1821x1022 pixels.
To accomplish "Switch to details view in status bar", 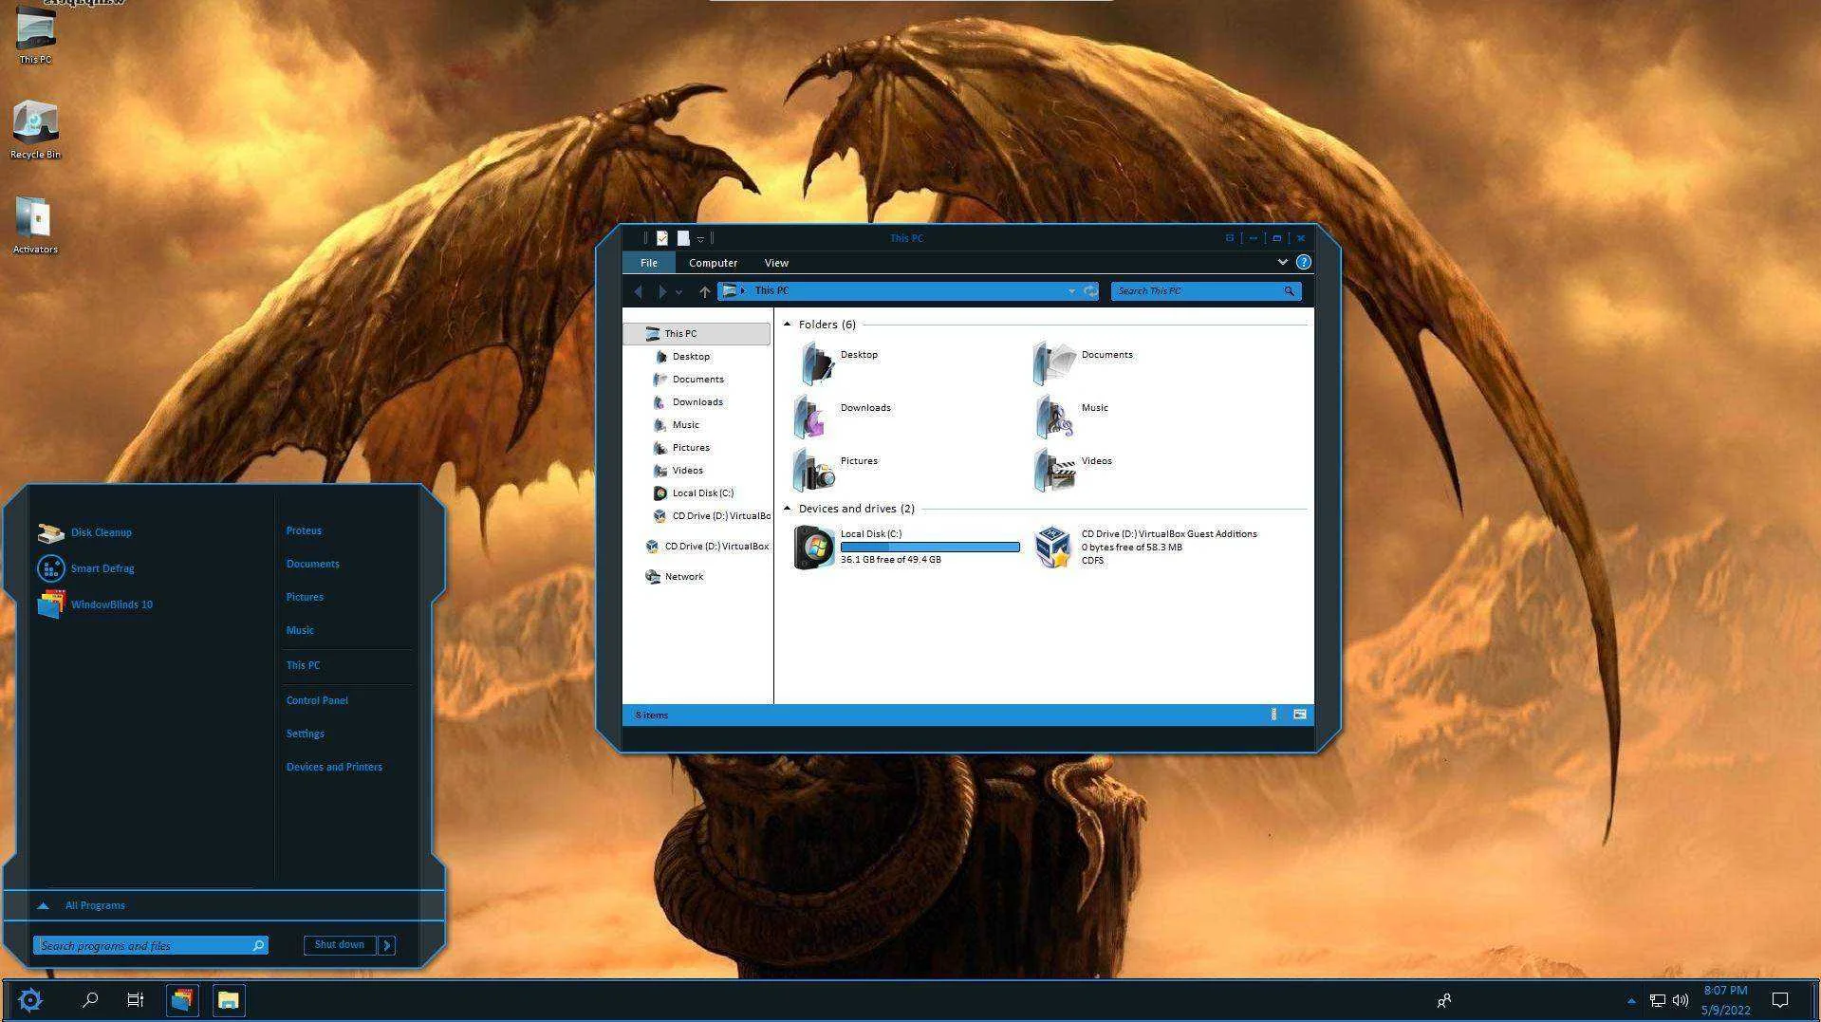I will (x=1273, y=715).
